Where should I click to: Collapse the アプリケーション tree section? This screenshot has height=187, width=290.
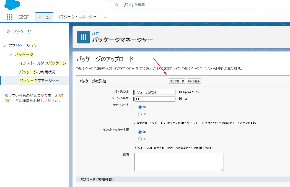click(4, 46)
